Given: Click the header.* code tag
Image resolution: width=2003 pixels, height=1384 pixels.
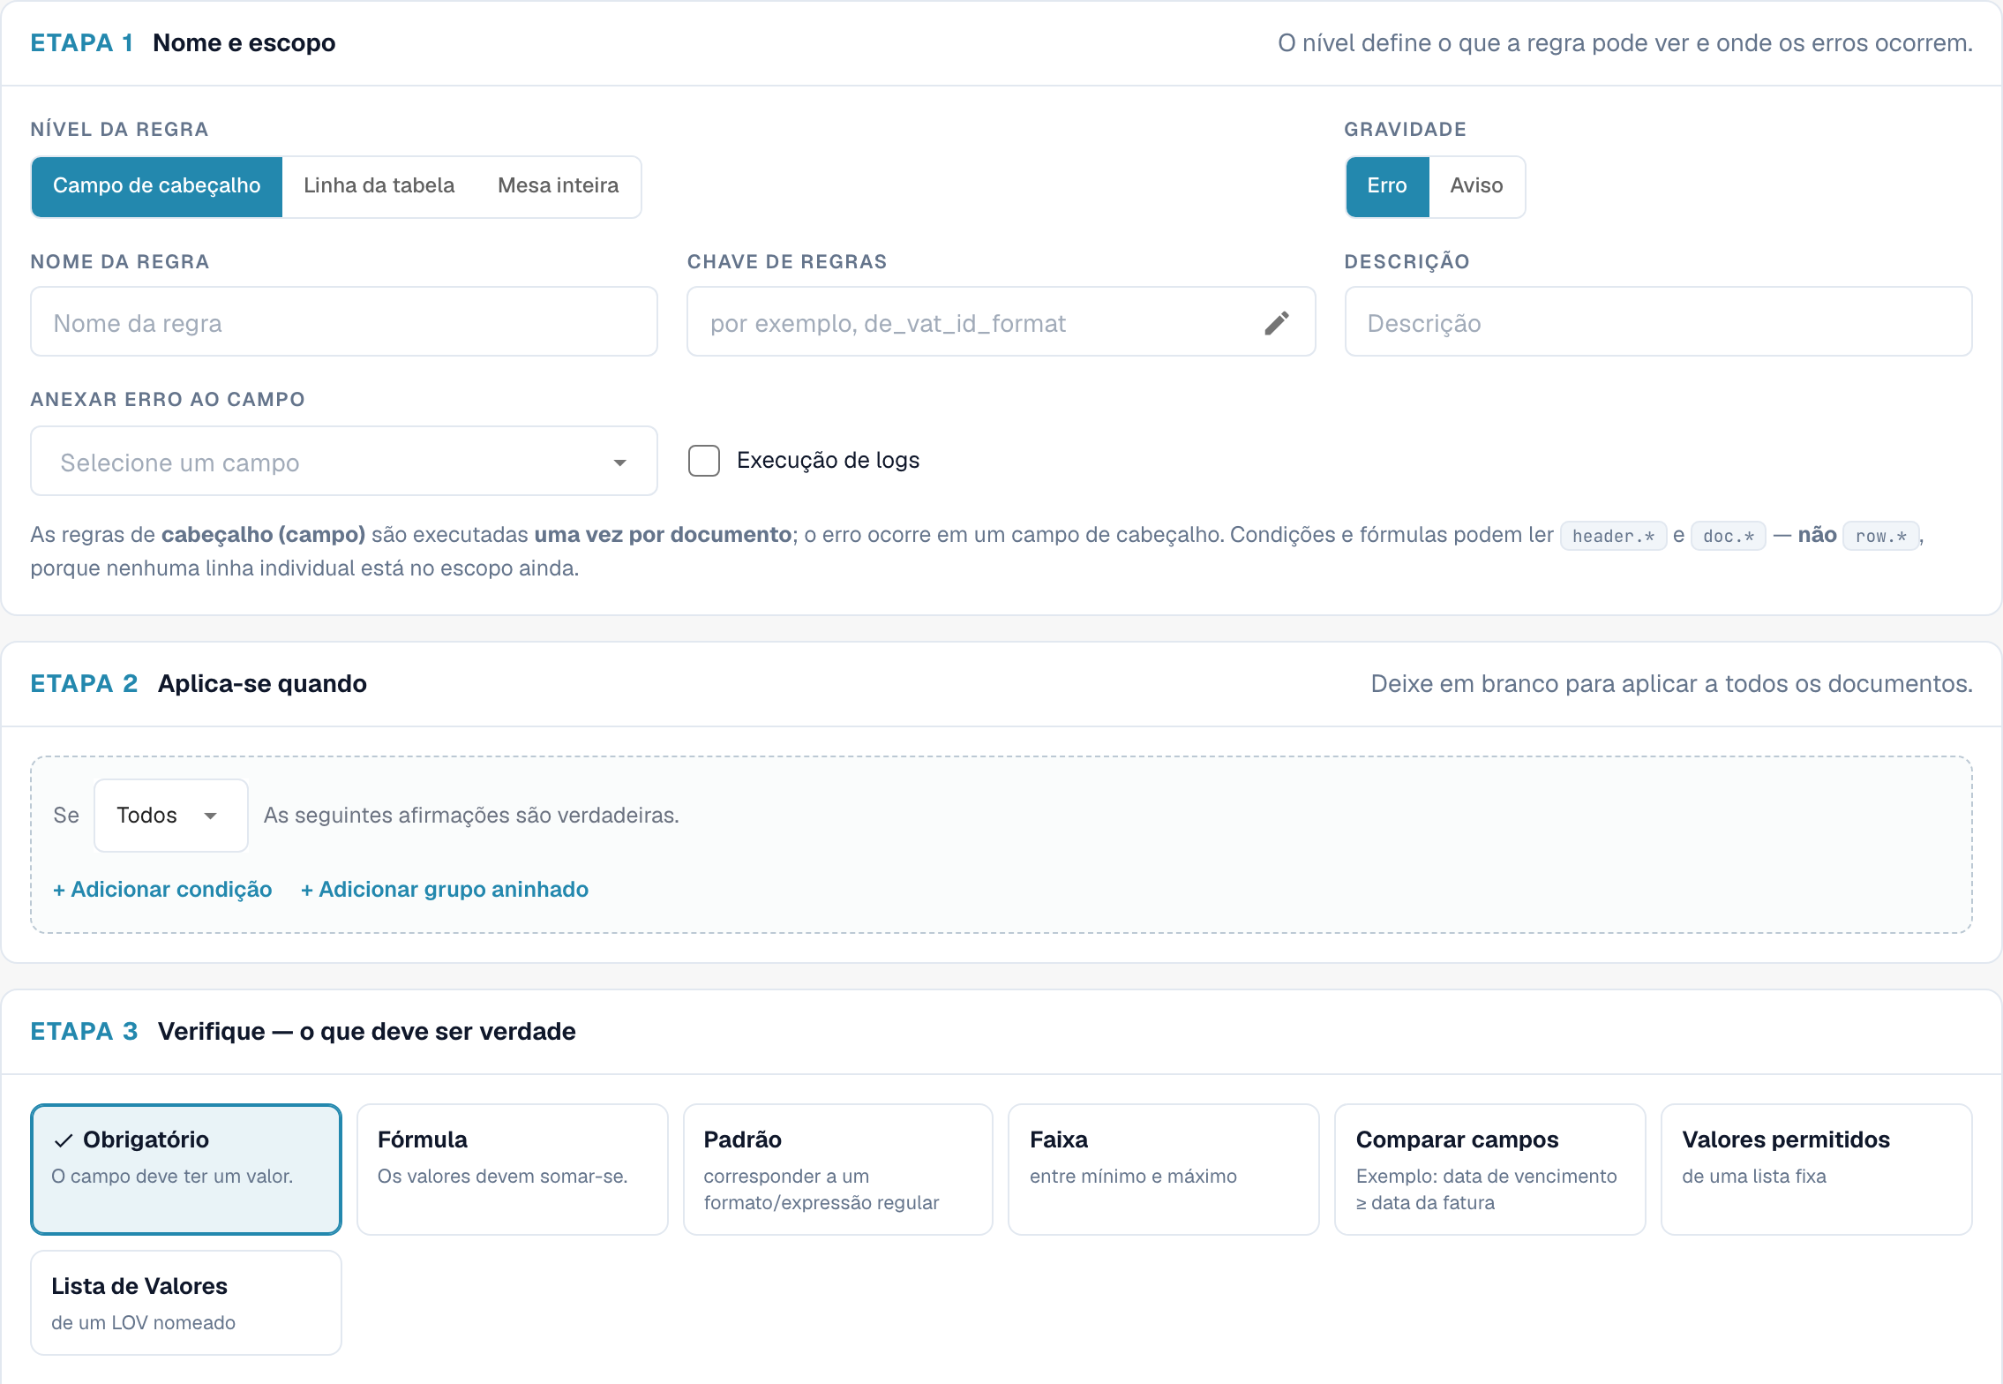Looking at the screenshot, I should (x=1613, y=536).
